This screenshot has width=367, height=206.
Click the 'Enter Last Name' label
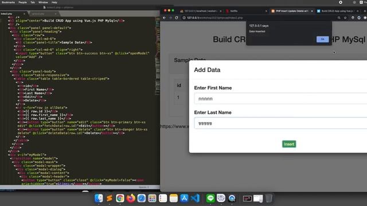click(213, 112)
